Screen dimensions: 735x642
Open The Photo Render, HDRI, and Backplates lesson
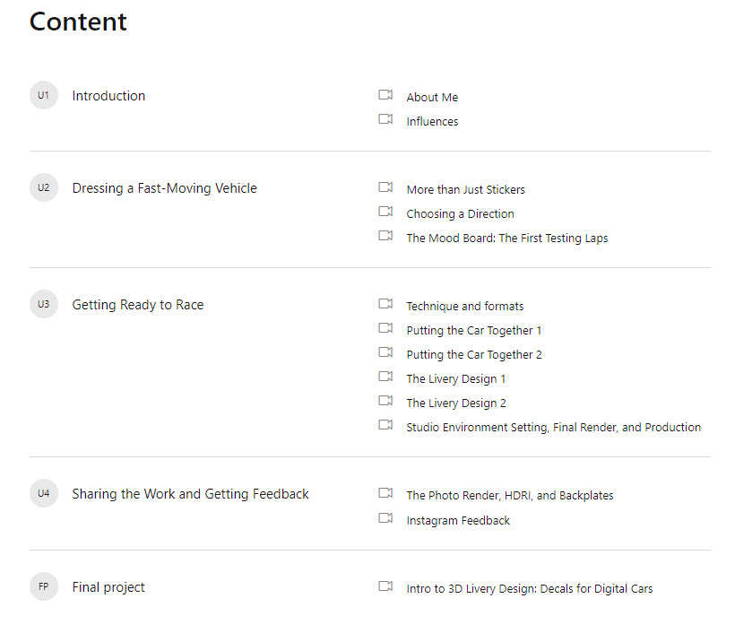click(x=510, y=495)
